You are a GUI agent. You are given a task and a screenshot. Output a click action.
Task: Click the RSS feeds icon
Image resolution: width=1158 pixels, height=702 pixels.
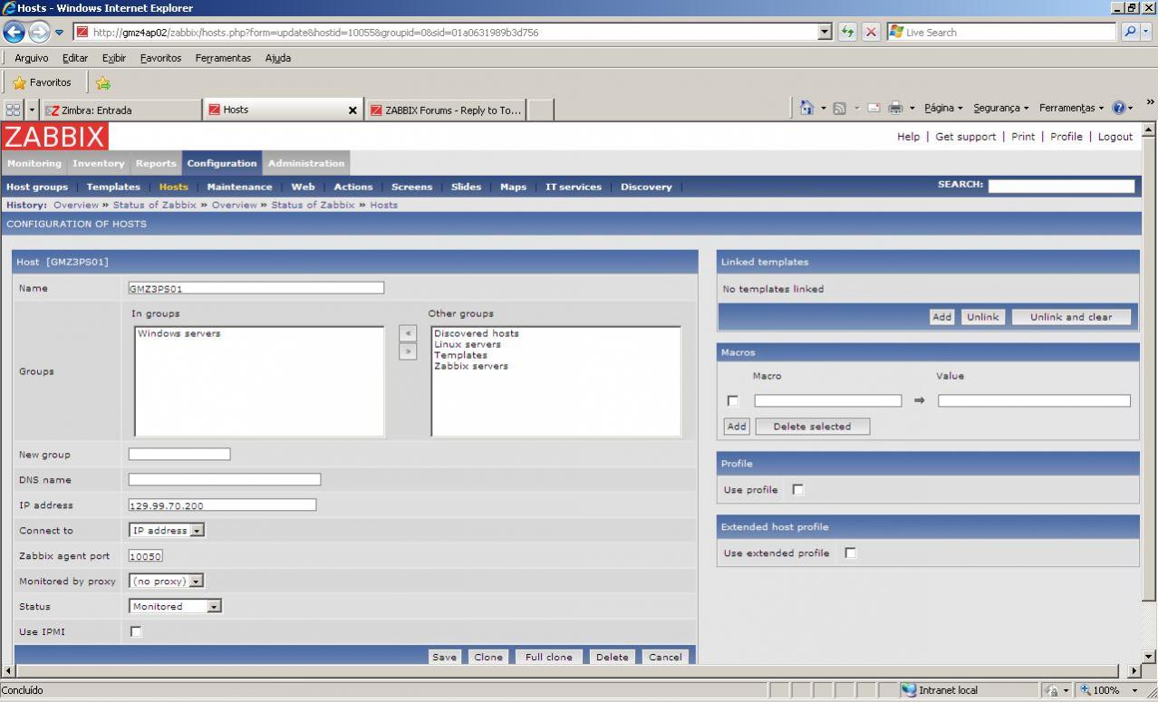point(839,109)
